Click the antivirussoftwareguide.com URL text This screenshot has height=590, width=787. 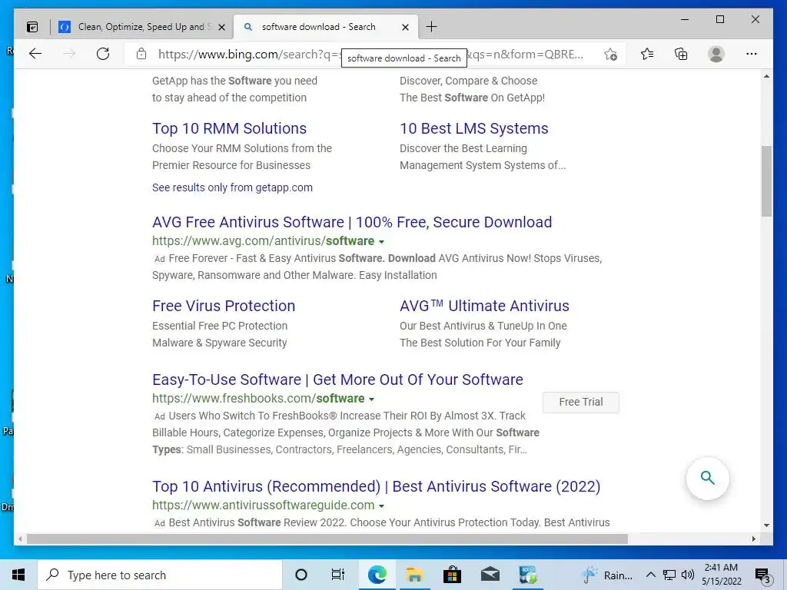263,505
